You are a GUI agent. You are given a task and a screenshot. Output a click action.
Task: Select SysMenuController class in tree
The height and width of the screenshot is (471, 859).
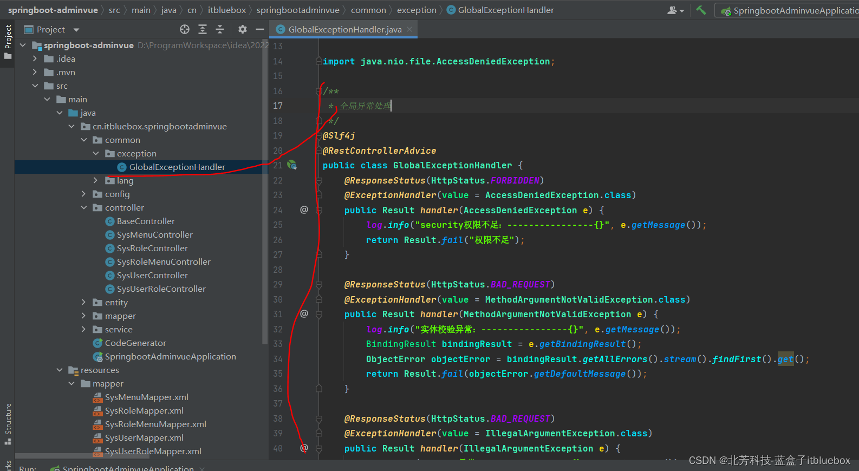(155, 234)
